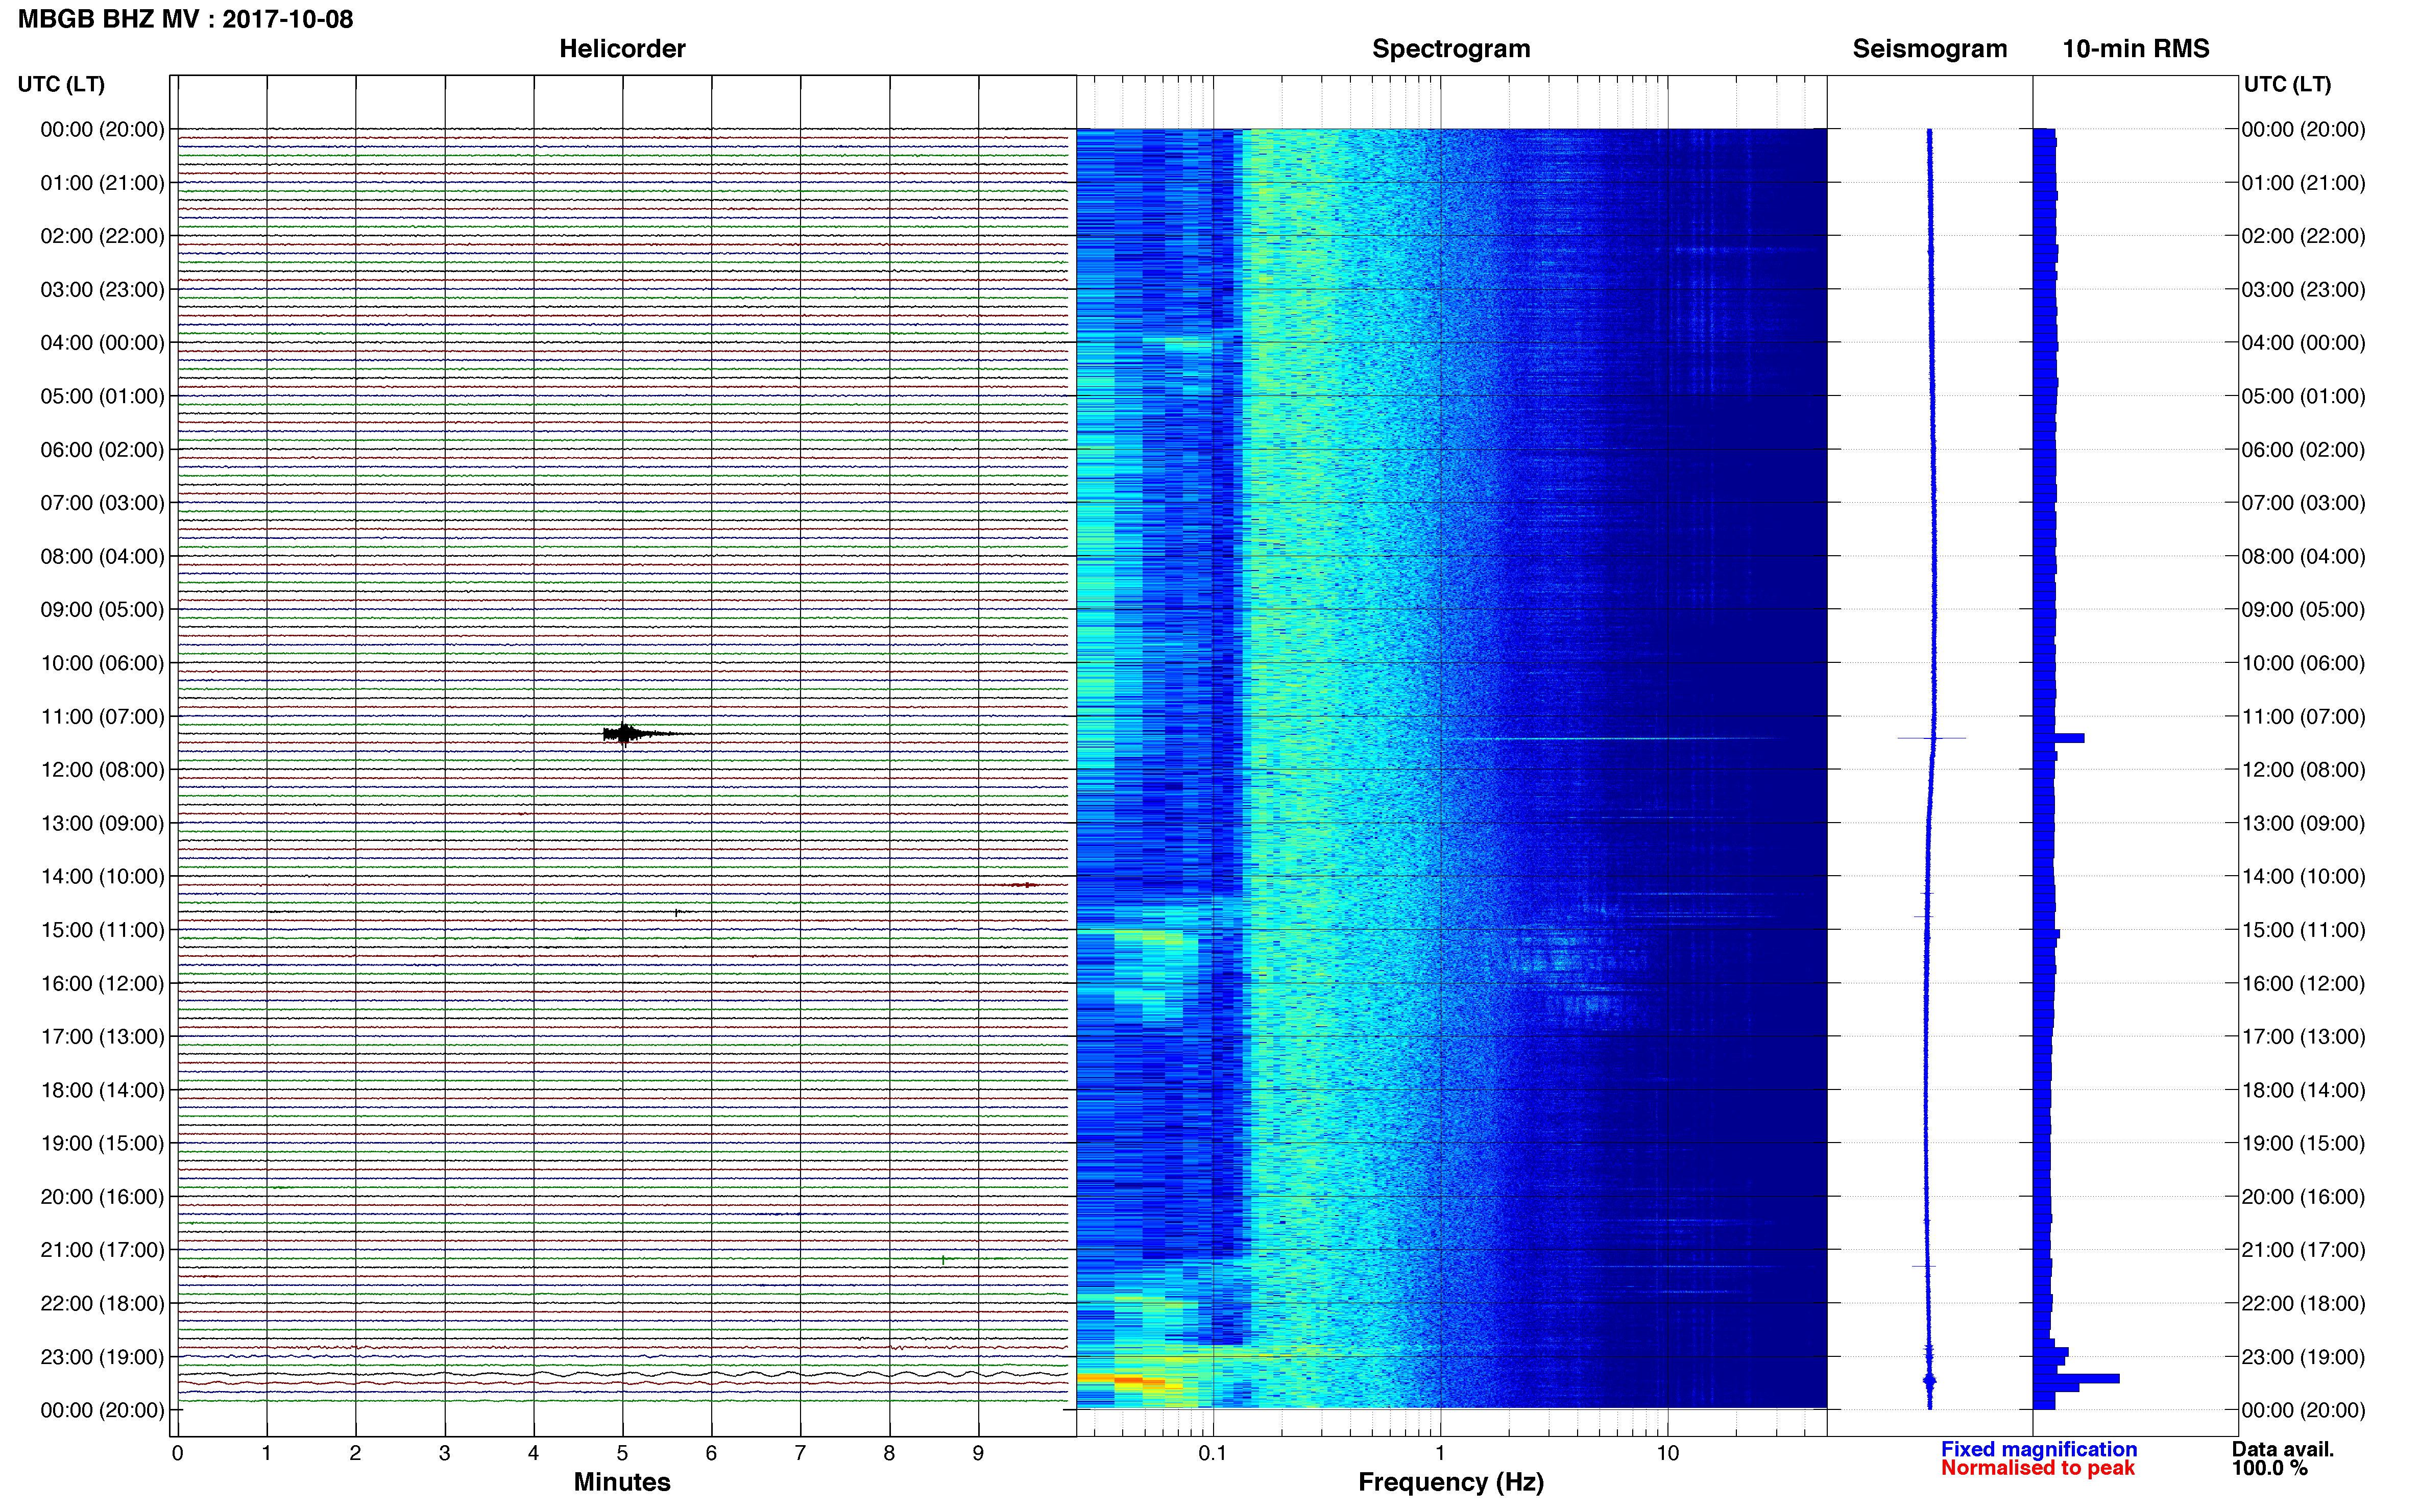Click the largest RMS bar near 23:00

pyautogui.click(x=2076, y=1379)
